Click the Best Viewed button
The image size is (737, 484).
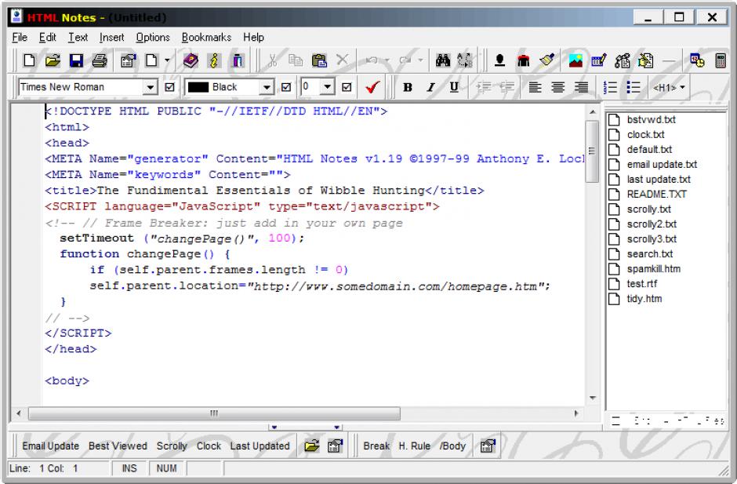[118, 446]
